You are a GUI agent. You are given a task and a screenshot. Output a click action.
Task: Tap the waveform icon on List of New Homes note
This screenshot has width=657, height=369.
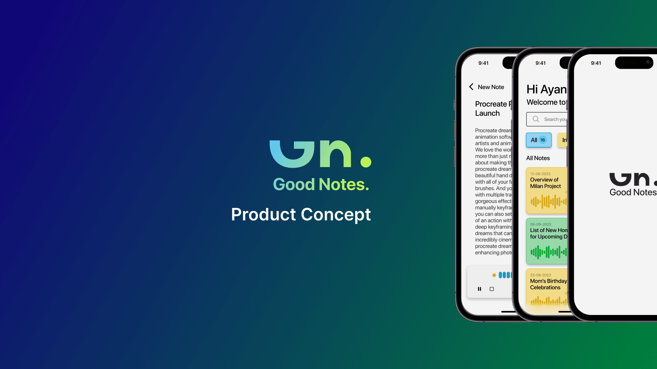pyautogui.click(x=547, y=251)
